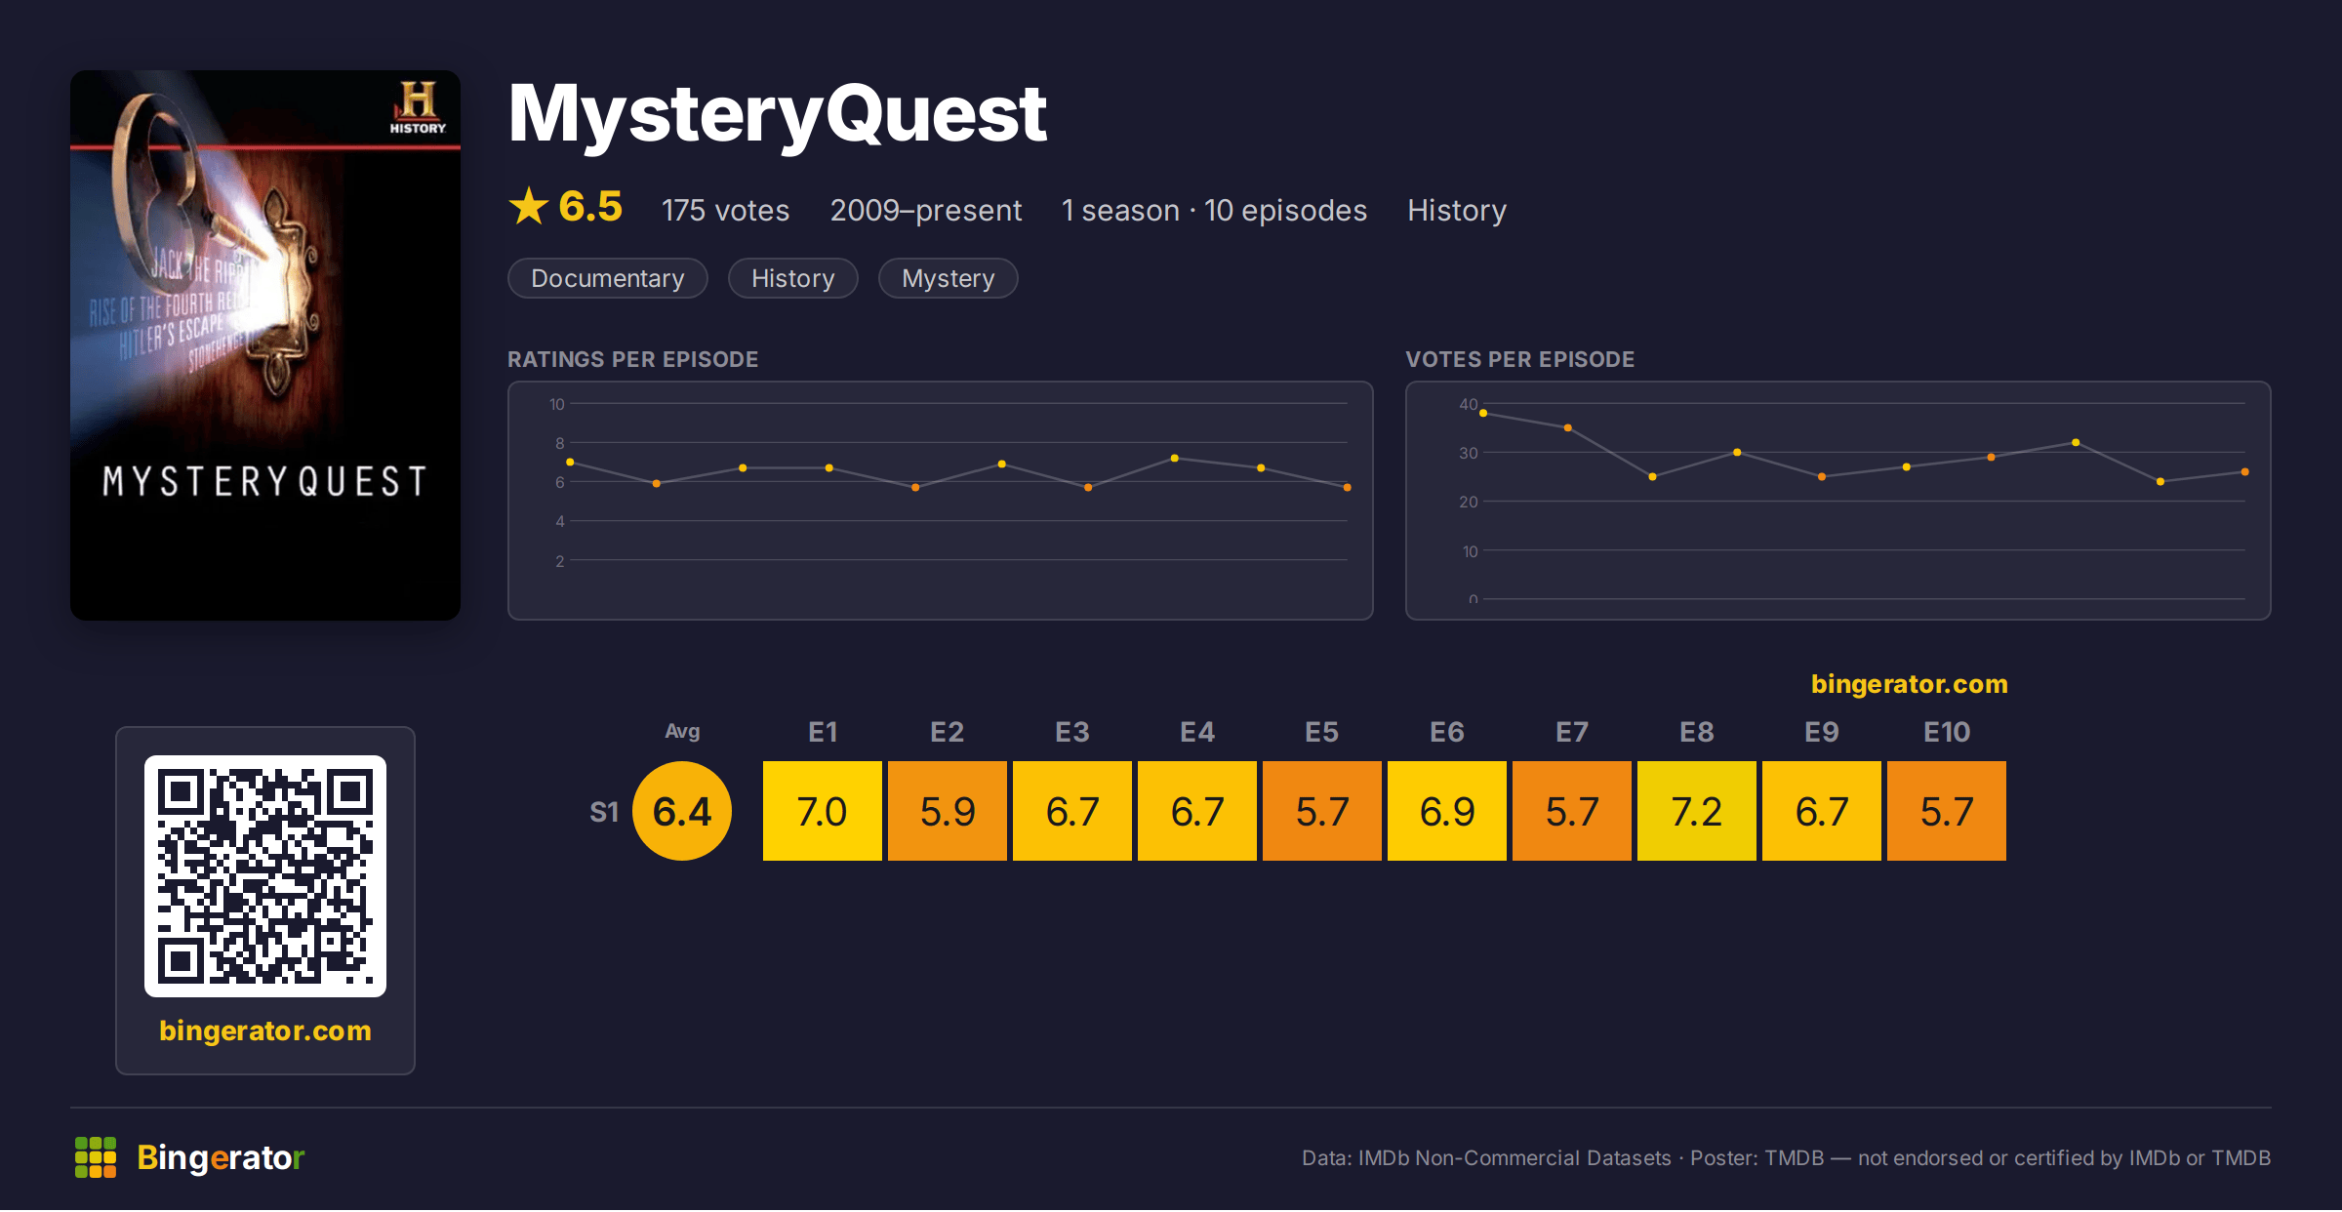The width and height of the screenshot is (2342, 1212).
Task: Click the E5 column header
Action: click(1322, 732)
